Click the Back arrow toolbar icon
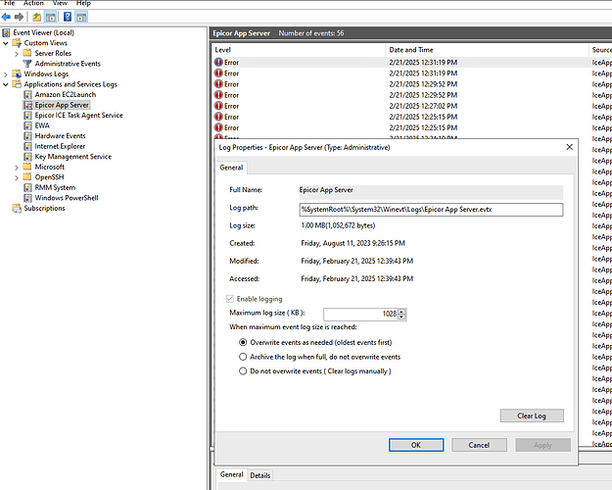Viewport: 612px width, 490px height. [6, 17]
